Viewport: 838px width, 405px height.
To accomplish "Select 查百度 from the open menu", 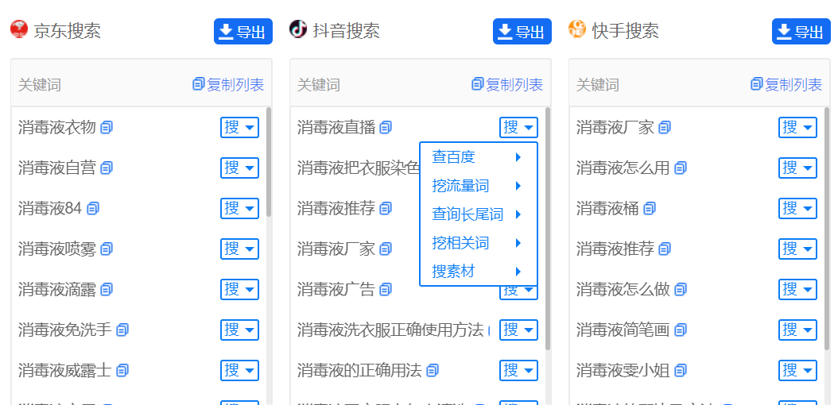I will pyautogui.click(x=453, y=157).
